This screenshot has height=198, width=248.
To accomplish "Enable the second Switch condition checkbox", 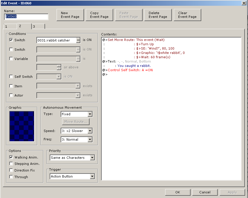I will pyautogui.click(x=11, y=50).
